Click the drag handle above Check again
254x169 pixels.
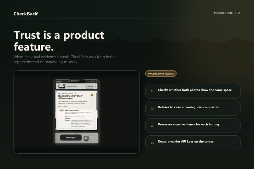[x=77, y=133]
